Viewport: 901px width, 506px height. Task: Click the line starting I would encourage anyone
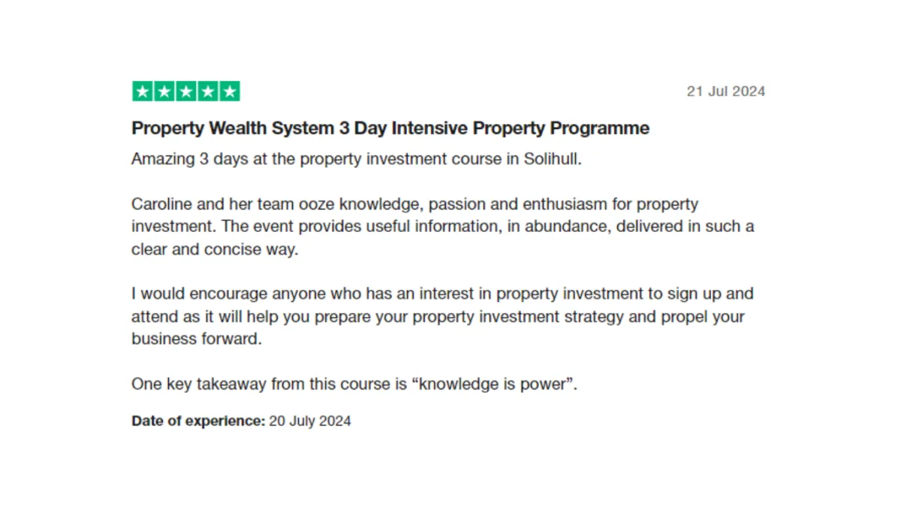tap(442, 294)
